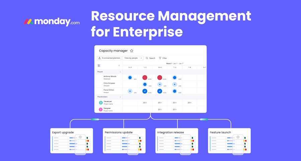Open the Filter funnel icon
Viewport: 301px width, 161px height.
(160, 58)
